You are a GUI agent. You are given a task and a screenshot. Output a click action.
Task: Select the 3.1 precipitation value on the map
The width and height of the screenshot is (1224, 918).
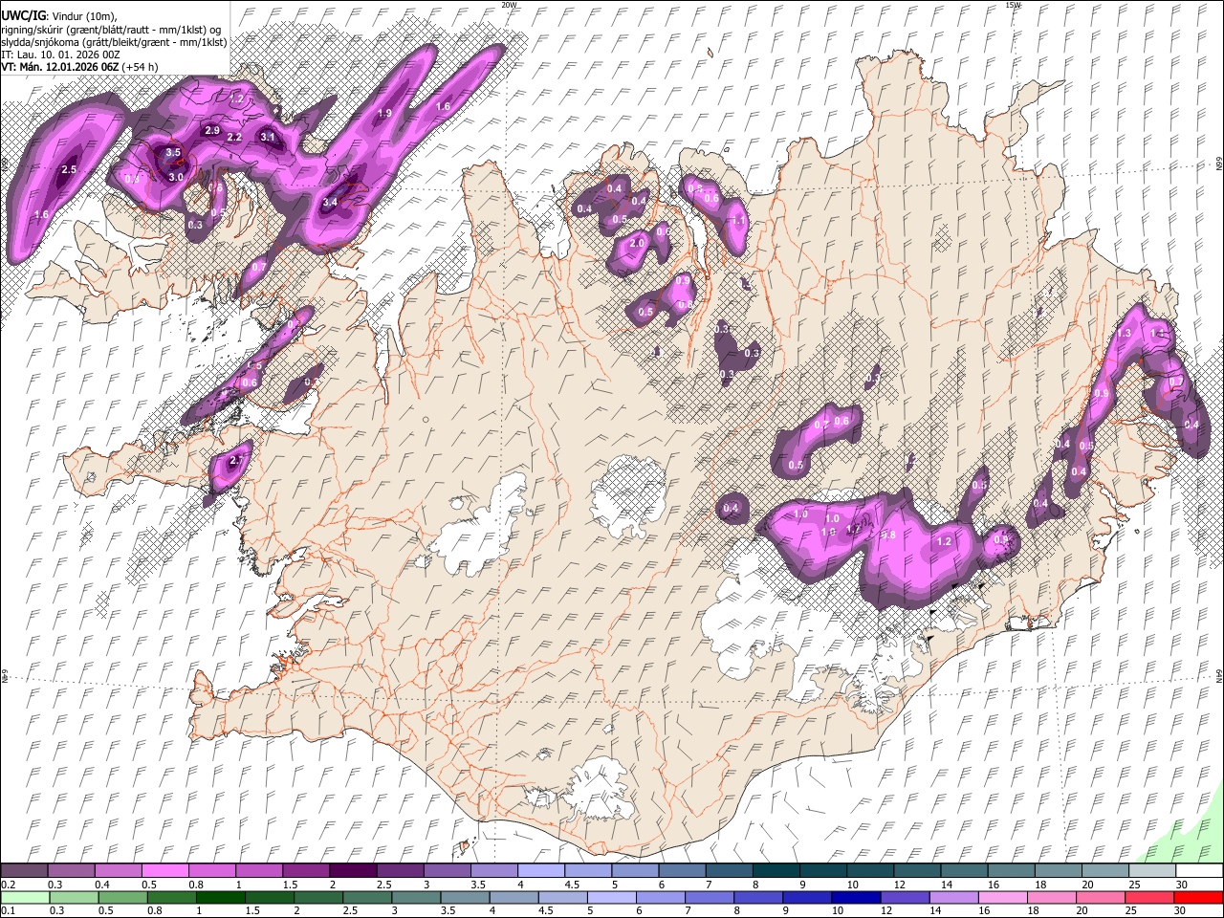coord(269,138)
